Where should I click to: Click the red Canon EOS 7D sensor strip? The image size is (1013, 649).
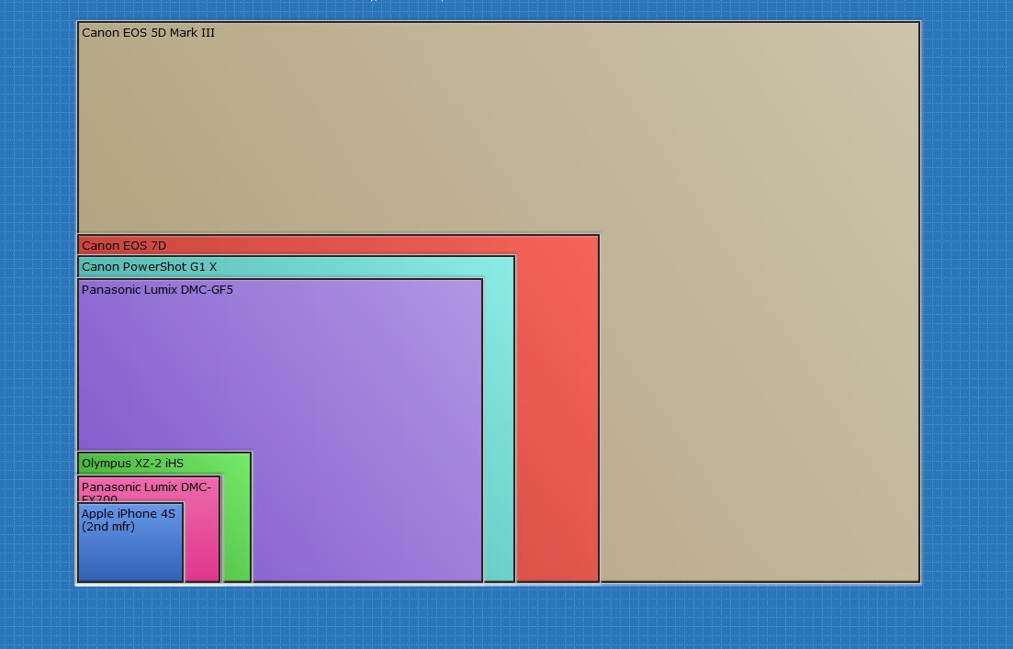[557, 413]
